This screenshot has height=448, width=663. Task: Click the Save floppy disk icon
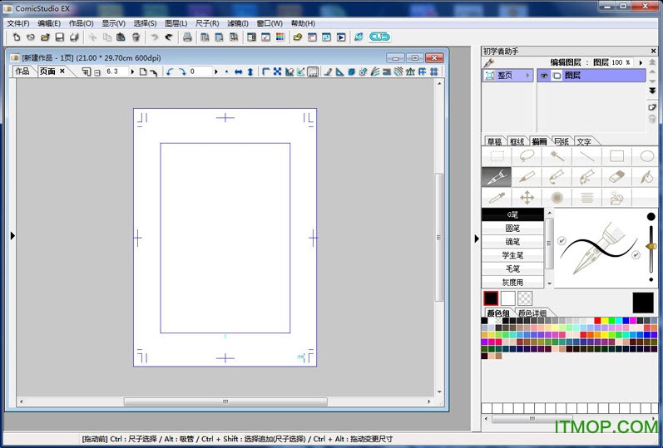(60, 37)
